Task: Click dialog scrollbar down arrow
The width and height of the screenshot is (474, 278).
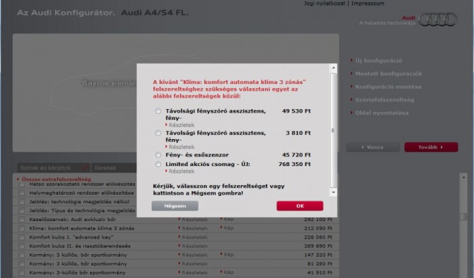Action: click(333, 193)
